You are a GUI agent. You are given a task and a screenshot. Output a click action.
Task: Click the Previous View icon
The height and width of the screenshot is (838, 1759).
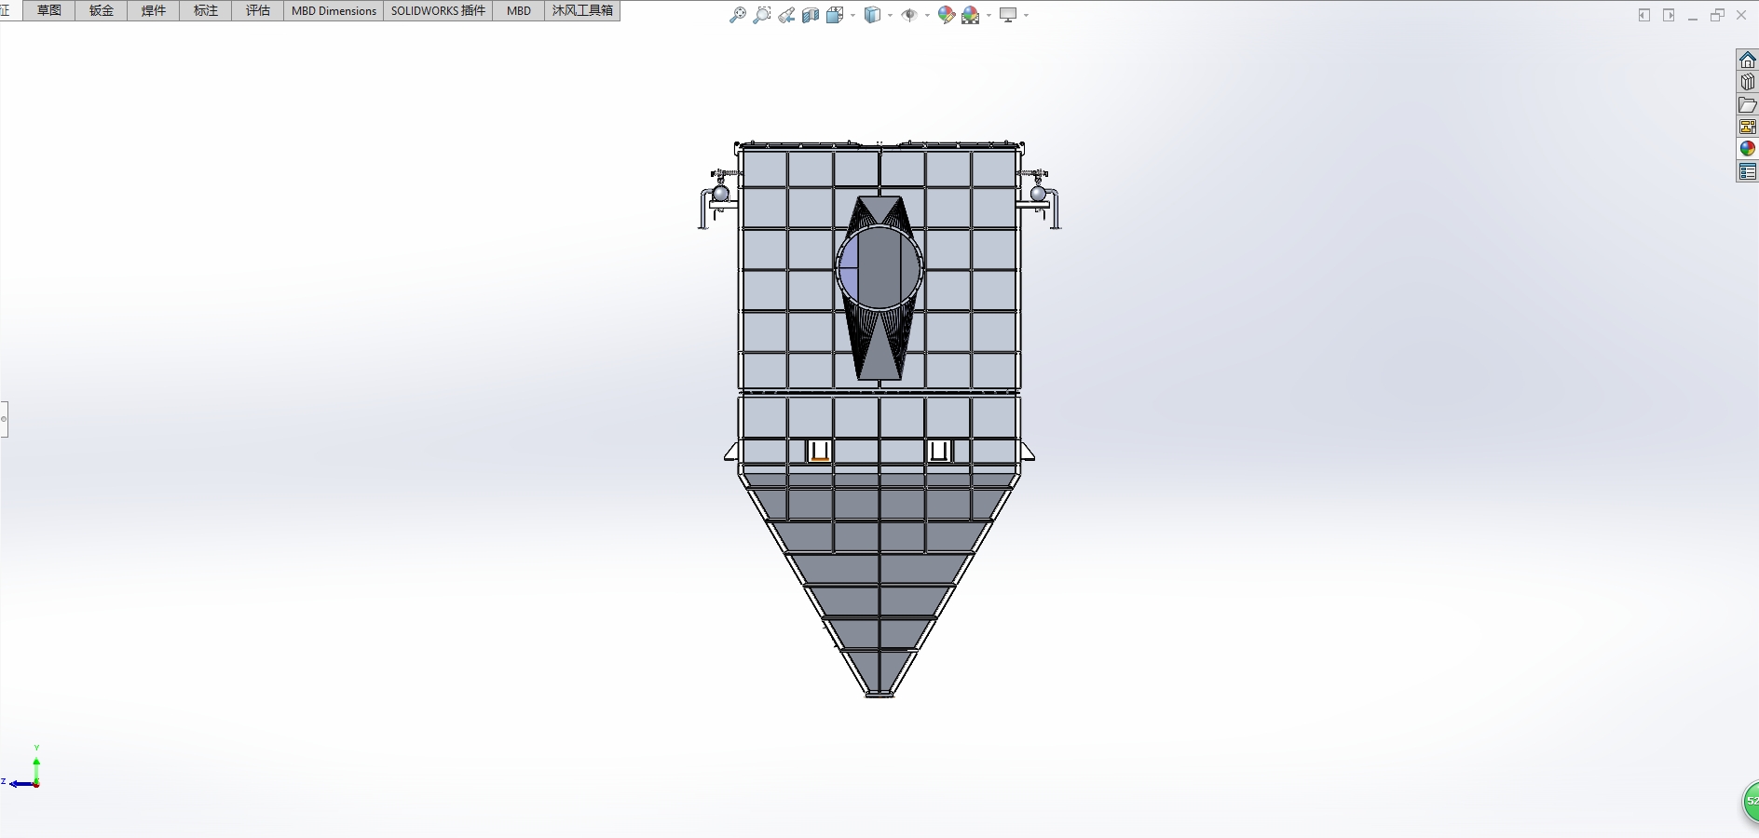786,15
